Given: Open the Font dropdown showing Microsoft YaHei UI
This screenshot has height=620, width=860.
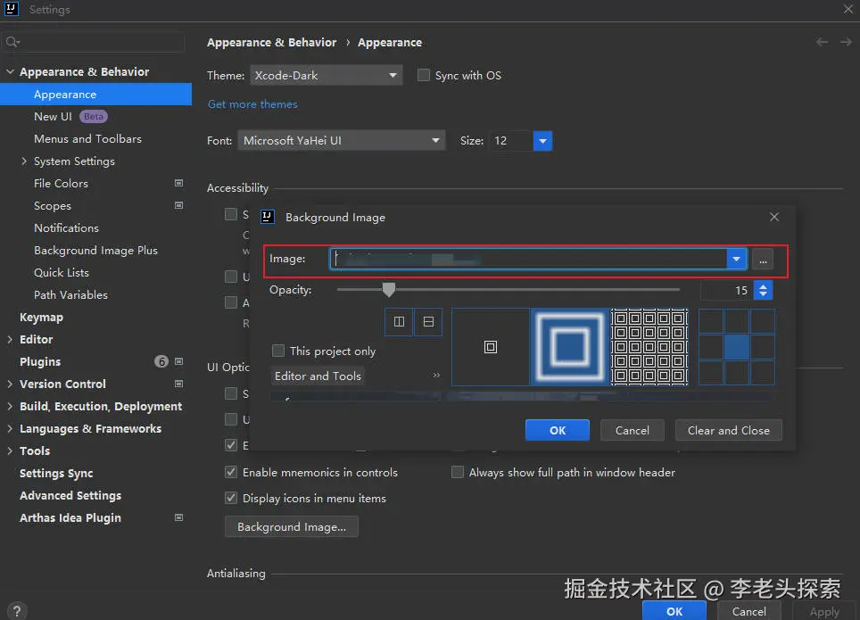Looking at the screenshot, I should [342, 140].
